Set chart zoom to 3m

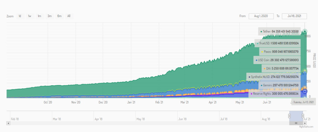point(49,16)
